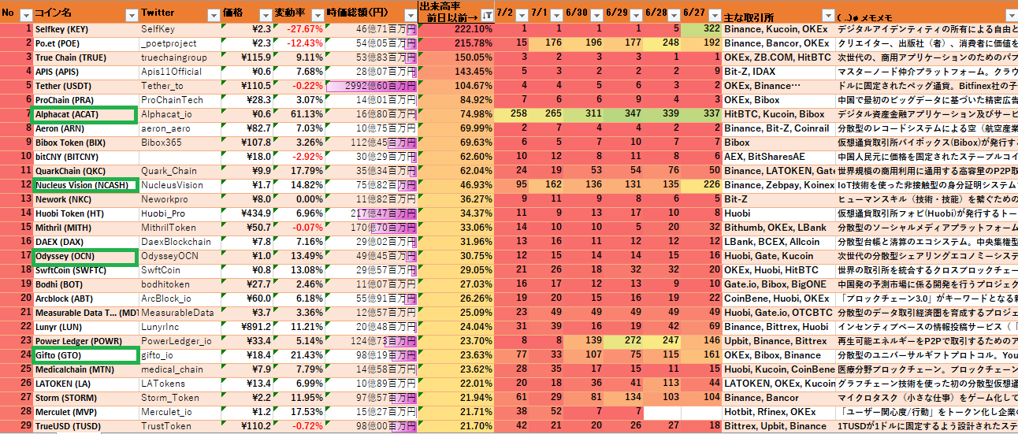Select the green-outlined Alphacat (ACAT) cell
Image resolution: width=1018 pixels, height=434 pixels.
point(85,114)
